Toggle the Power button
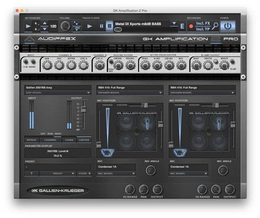Viewport: 260px width, 218px height. [x=227, y=26]
